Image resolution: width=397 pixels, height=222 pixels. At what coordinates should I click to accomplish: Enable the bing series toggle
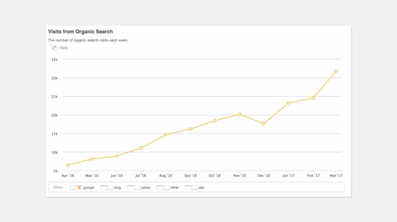point(107,188)
